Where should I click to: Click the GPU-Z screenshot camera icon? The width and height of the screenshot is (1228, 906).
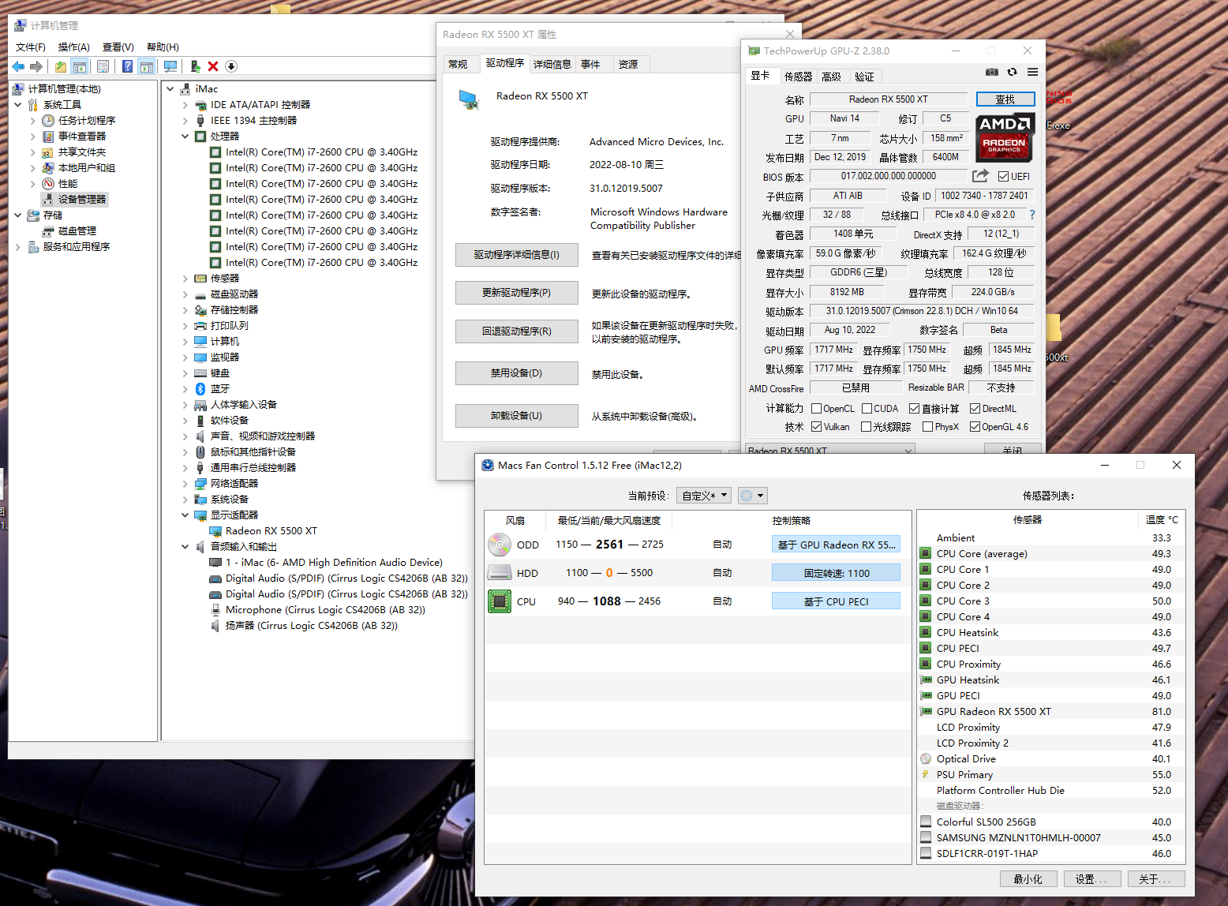point(991,73)
